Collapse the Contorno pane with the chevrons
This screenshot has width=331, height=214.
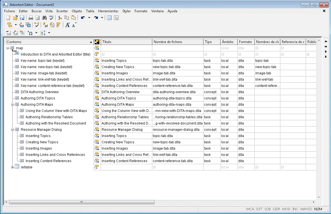pos(91,42)
